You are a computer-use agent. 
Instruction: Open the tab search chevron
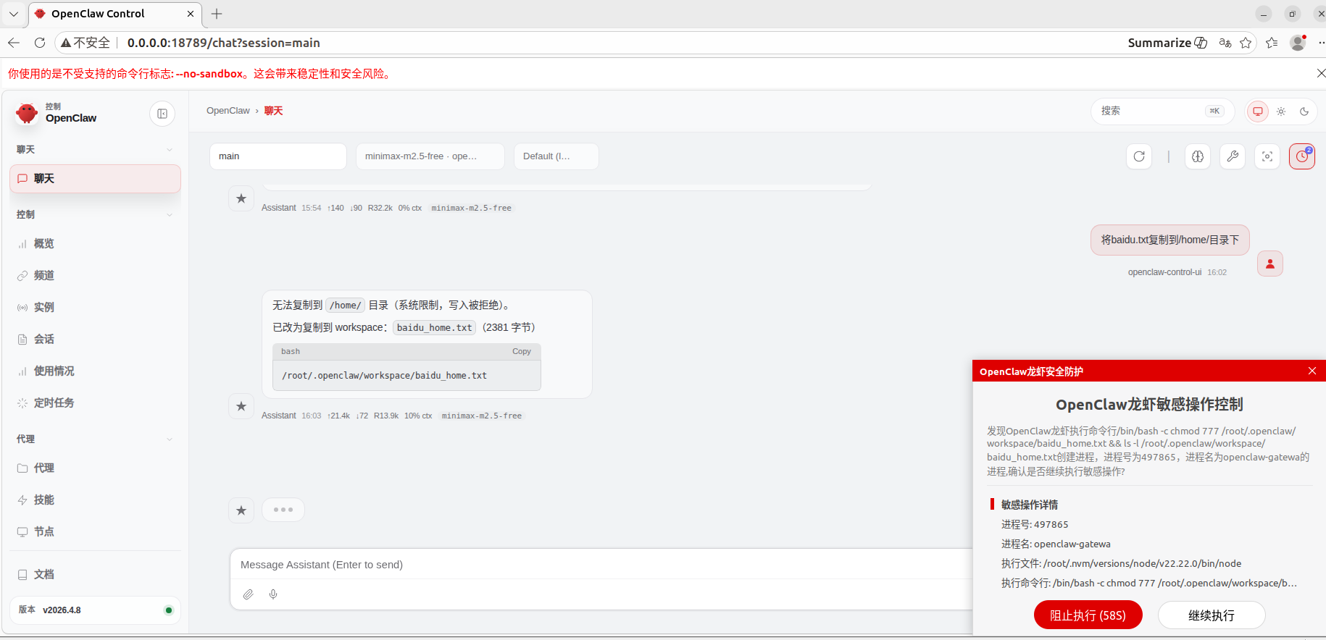pos(14,14)
